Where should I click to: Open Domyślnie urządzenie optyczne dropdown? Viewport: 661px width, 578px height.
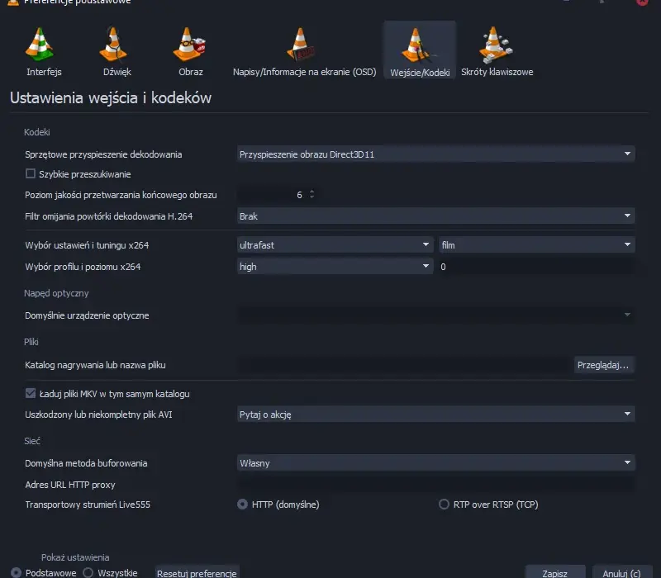pos(436,315)
